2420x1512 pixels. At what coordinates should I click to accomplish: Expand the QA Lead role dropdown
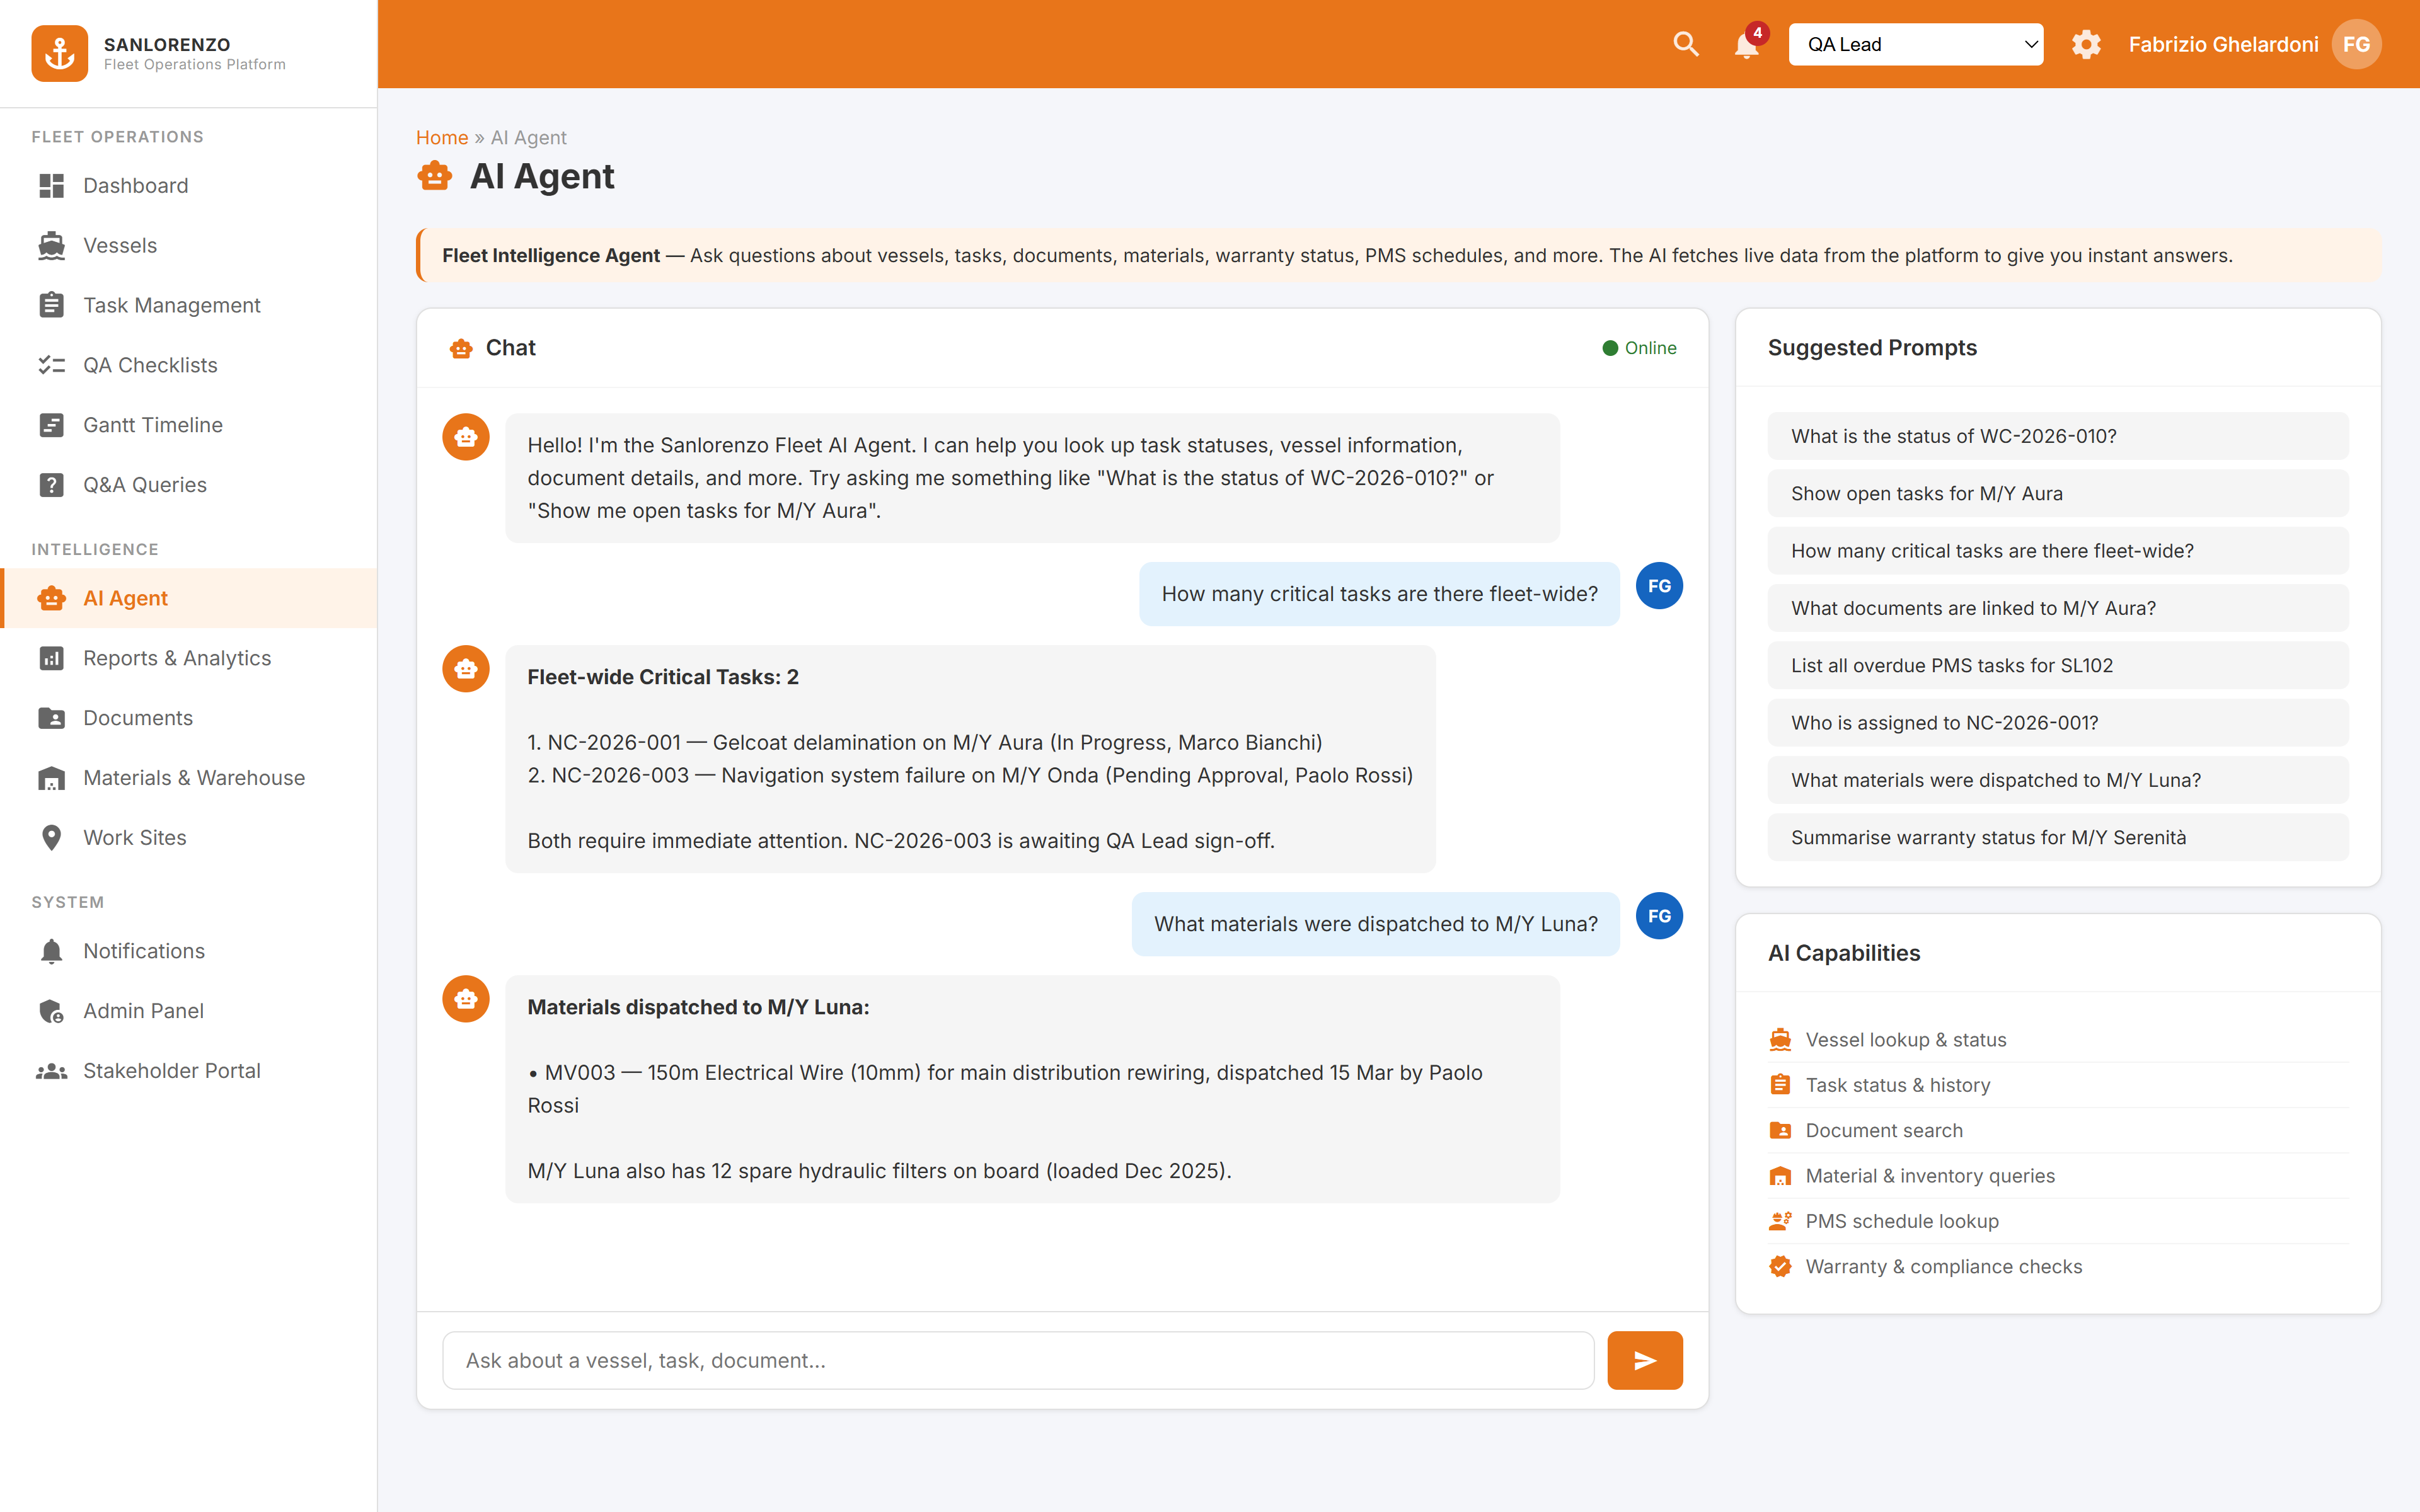click(x=1914, y=44)
